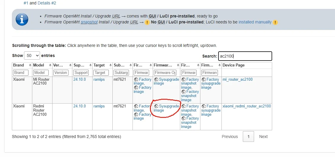Click 'Showing 1 to 2 of 2 entries' text
This screenshot has width=335, height=157.
tap(36, 137)
